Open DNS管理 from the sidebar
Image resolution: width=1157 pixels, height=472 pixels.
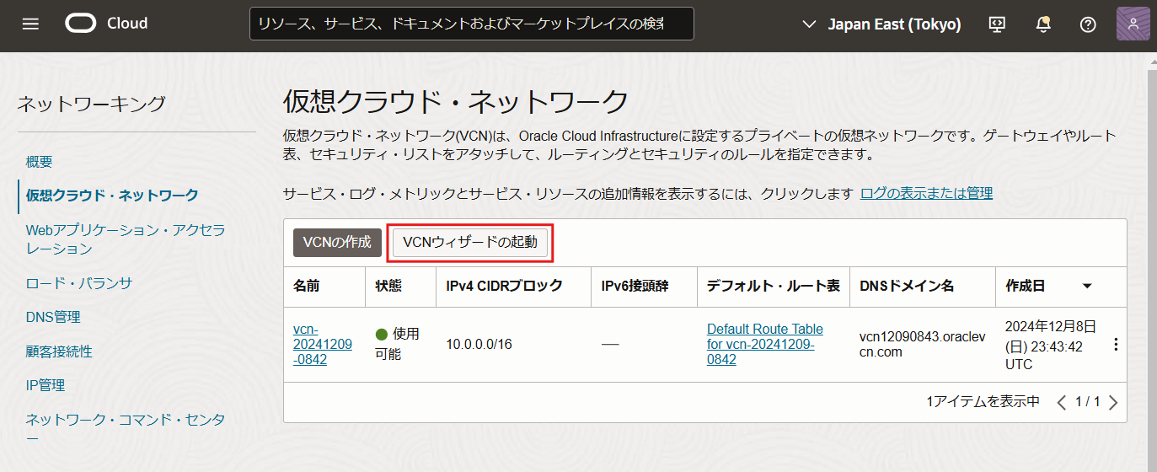(53, 317)
